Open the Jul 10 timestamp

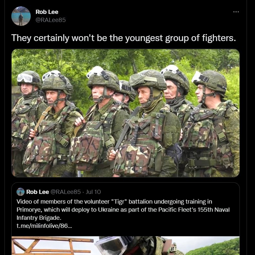[x=93, y=192]
